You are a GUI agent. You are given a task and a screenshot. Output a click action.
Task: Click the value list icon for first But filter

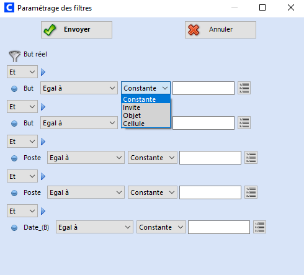244,88
